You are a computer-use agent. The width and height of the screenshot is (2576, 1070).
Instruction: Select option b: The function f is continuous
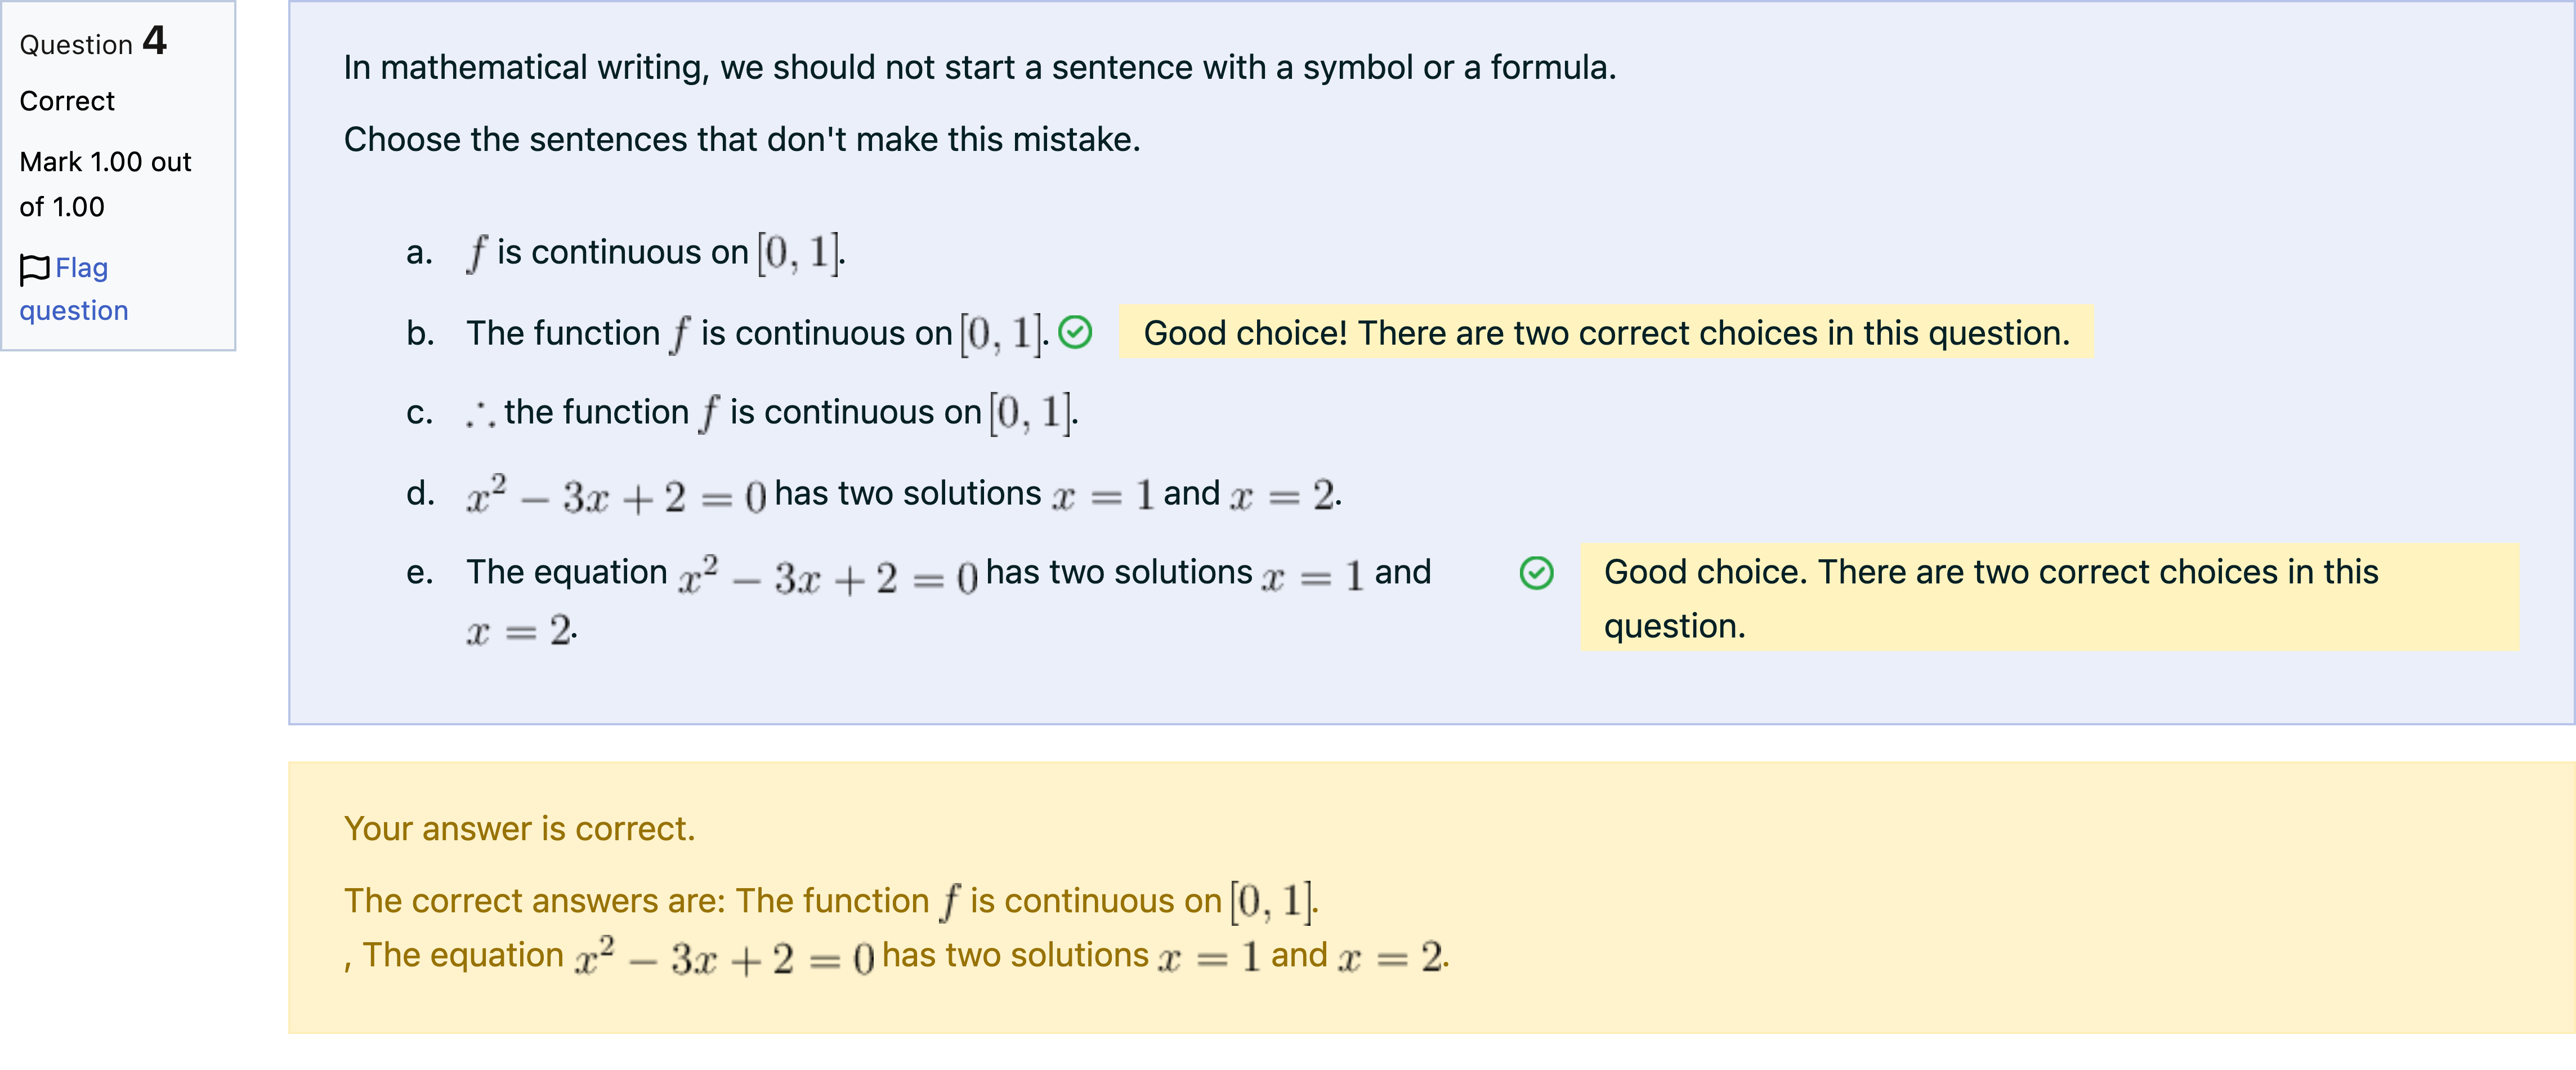[758, 333]
